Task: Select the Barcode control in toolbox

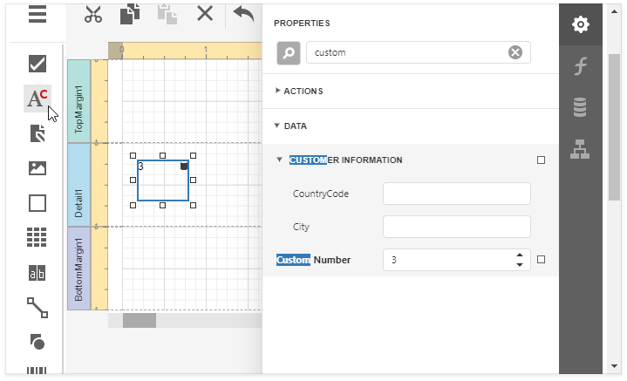Action: (x=37, y=371)
